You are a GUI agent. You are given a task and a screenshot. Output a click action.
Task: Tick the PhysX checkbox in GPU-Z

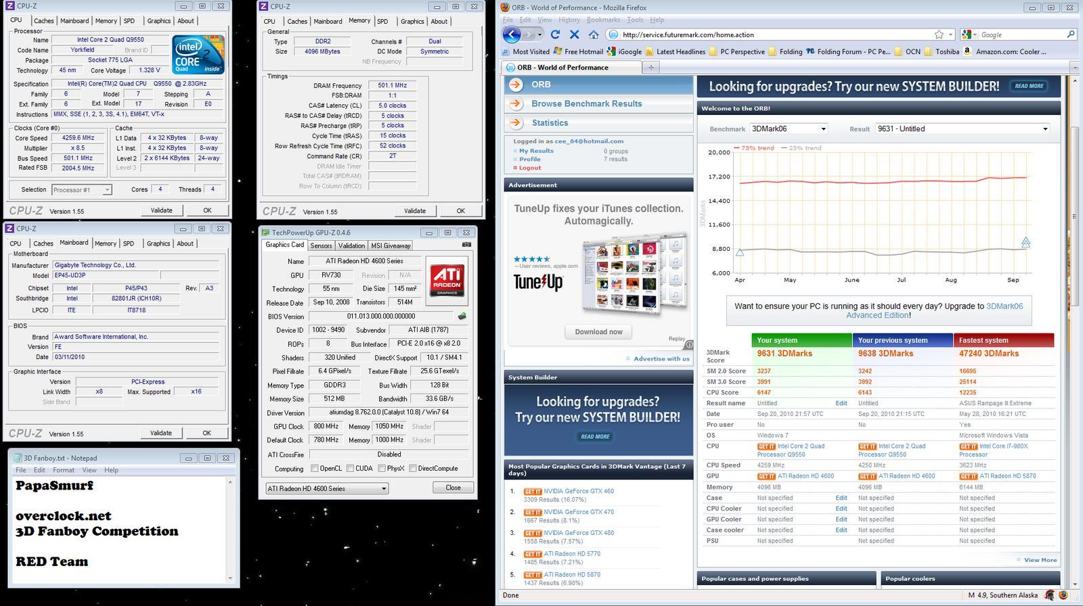pos(382,468)
